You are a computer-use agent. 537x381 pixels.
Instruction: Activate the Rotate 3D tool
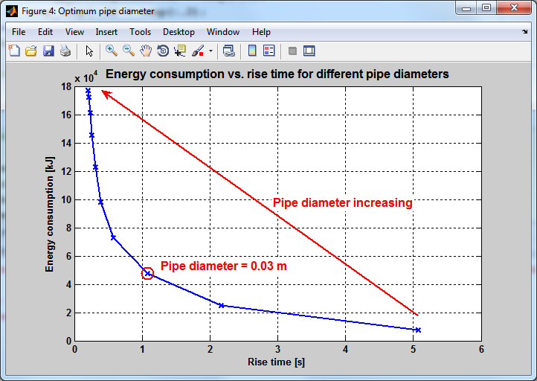[163, 51]
